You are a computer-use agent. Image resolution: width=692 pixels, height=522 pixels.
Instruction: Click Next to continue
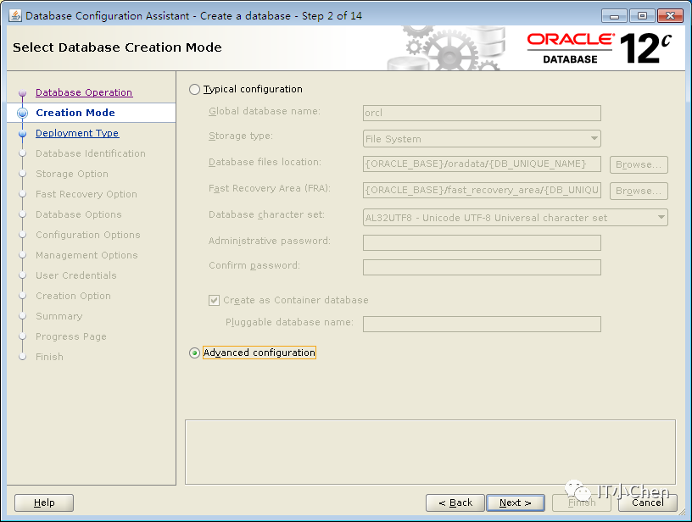pyautogui.click(x=516, y=503)
